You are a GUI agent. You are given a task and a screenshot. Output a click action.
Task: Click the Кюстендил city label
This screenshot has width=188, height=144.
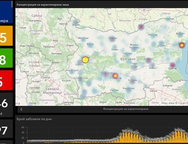pos(72,70)
